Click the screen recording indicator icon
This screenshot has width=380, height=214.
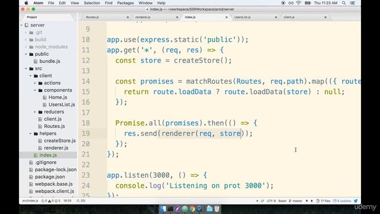(x=283, y=3)
